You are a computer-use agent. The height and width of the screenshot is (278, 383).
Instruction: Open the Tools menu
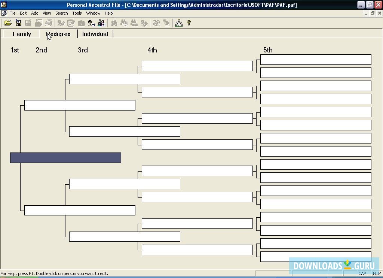(x=77, y=13)
